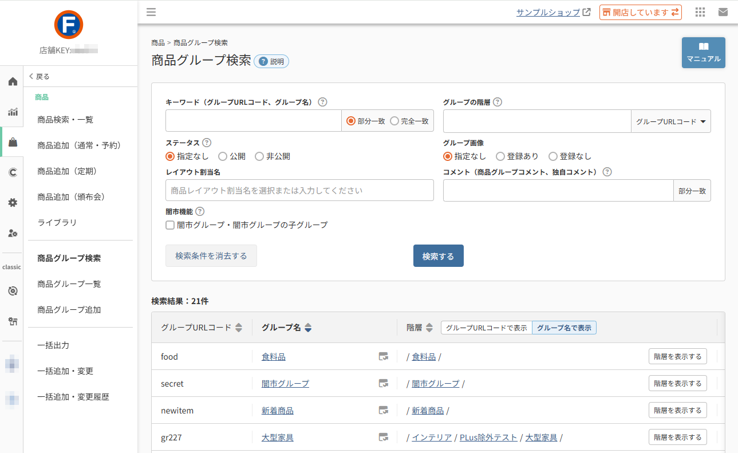Select 登録あり group image radio
This screenshot has width=738, height=453.
point(500,156)
